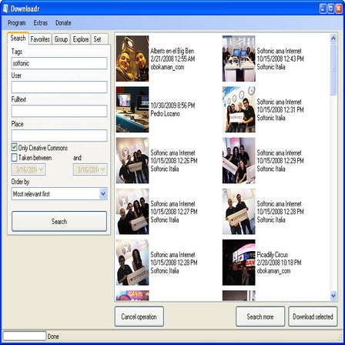Switch to the Favorites tab
The height and width of the screenshot is (345, 345).
click(40, 39)
